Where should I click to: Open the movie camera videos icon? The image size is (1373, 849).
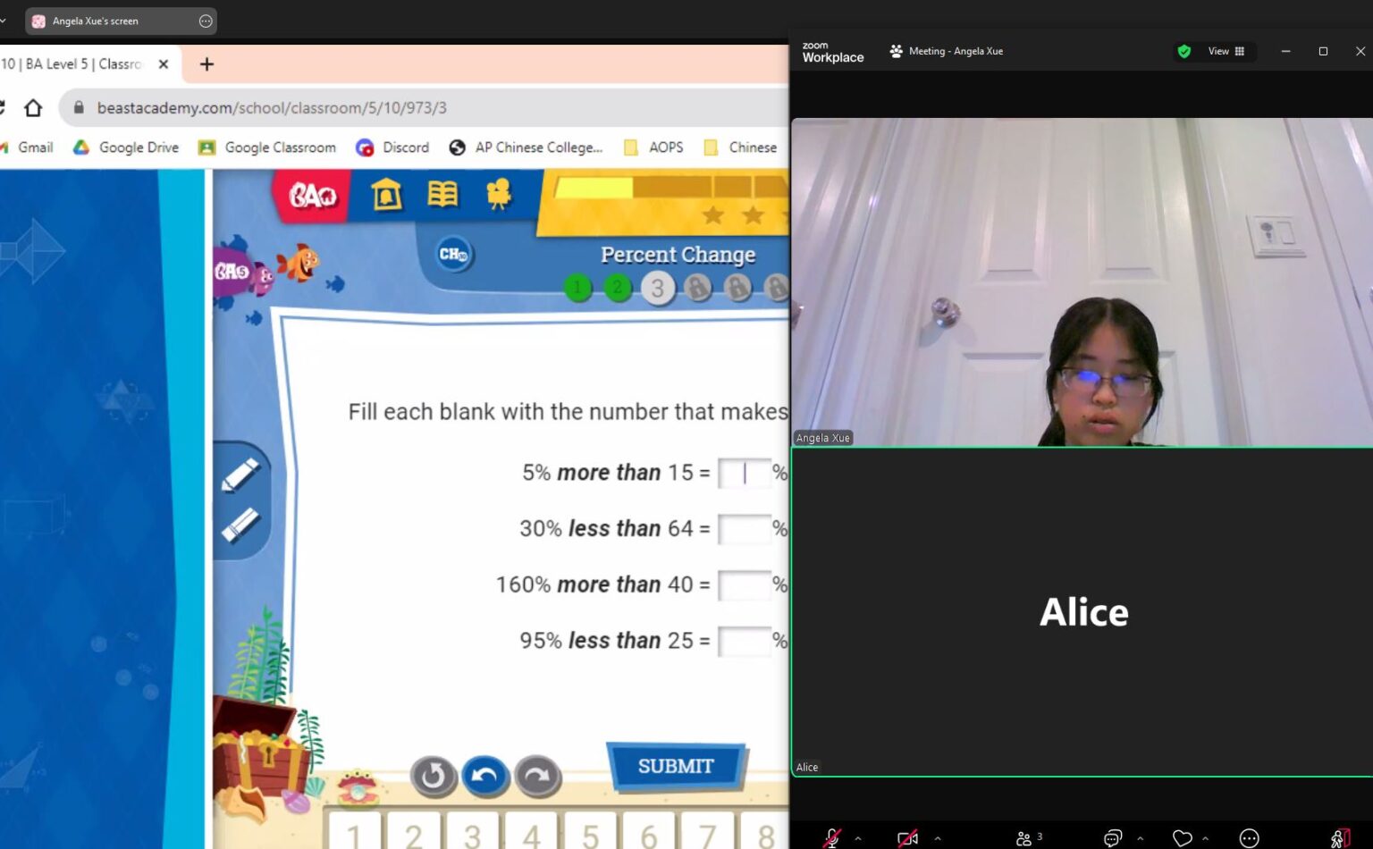coord(499,193)
